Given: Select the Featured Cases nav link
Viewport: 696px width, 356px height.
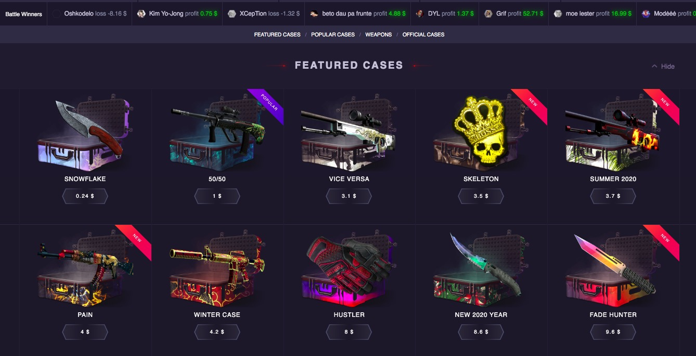Looking at the screenshot, I should tap(277, 34).
